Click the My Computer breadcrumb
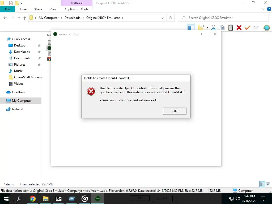The width and height of the screenshot is (272, 204). tap(49, 18)
